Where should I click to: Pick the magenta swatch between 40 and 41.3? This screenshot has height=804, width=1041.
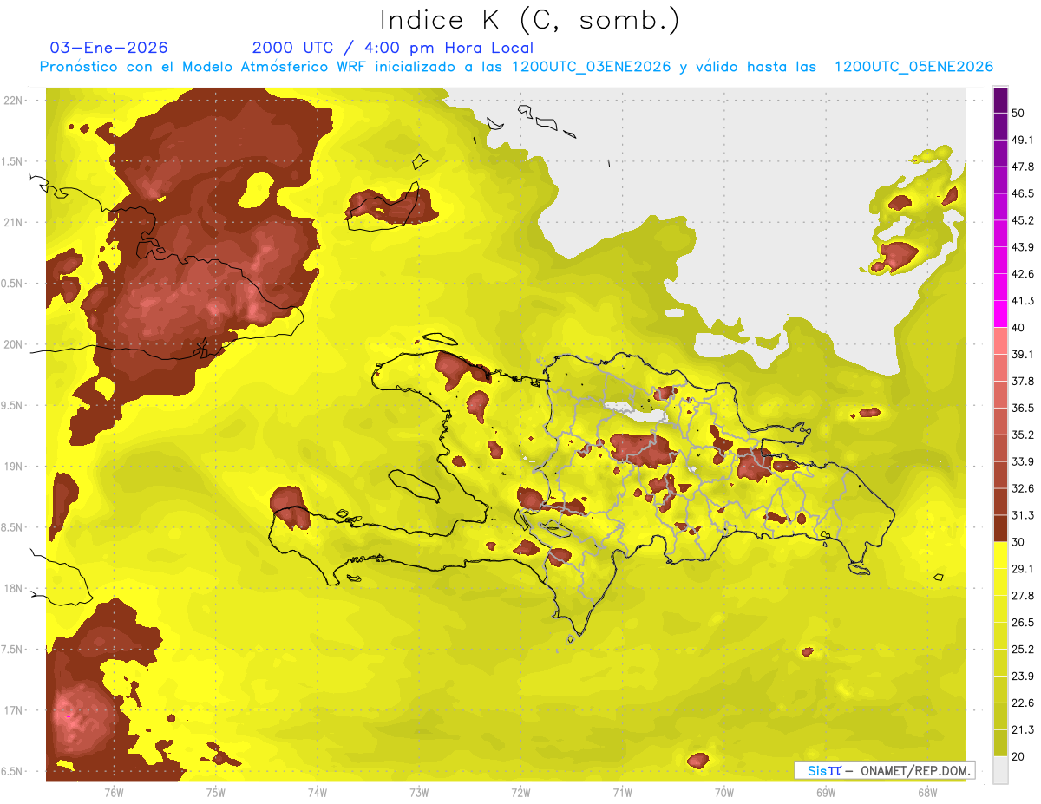point(1000,314)
